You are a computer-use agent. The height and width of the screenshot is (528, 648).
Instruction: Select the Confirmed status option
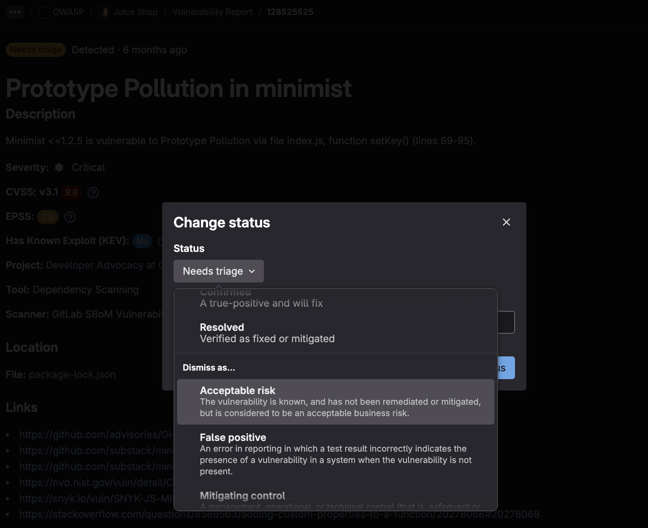[x=261, y=298]
